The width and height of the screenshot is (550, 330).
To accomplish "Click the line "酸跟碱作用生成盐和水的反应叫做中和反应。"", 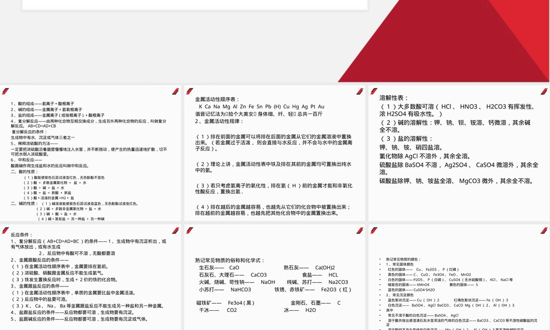I will [x=50, y=166].
